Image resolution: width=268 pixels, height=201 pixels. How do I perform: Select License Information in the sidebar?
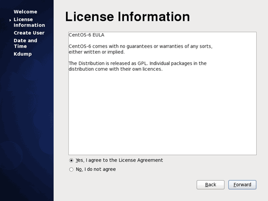[x=29, y=22]
